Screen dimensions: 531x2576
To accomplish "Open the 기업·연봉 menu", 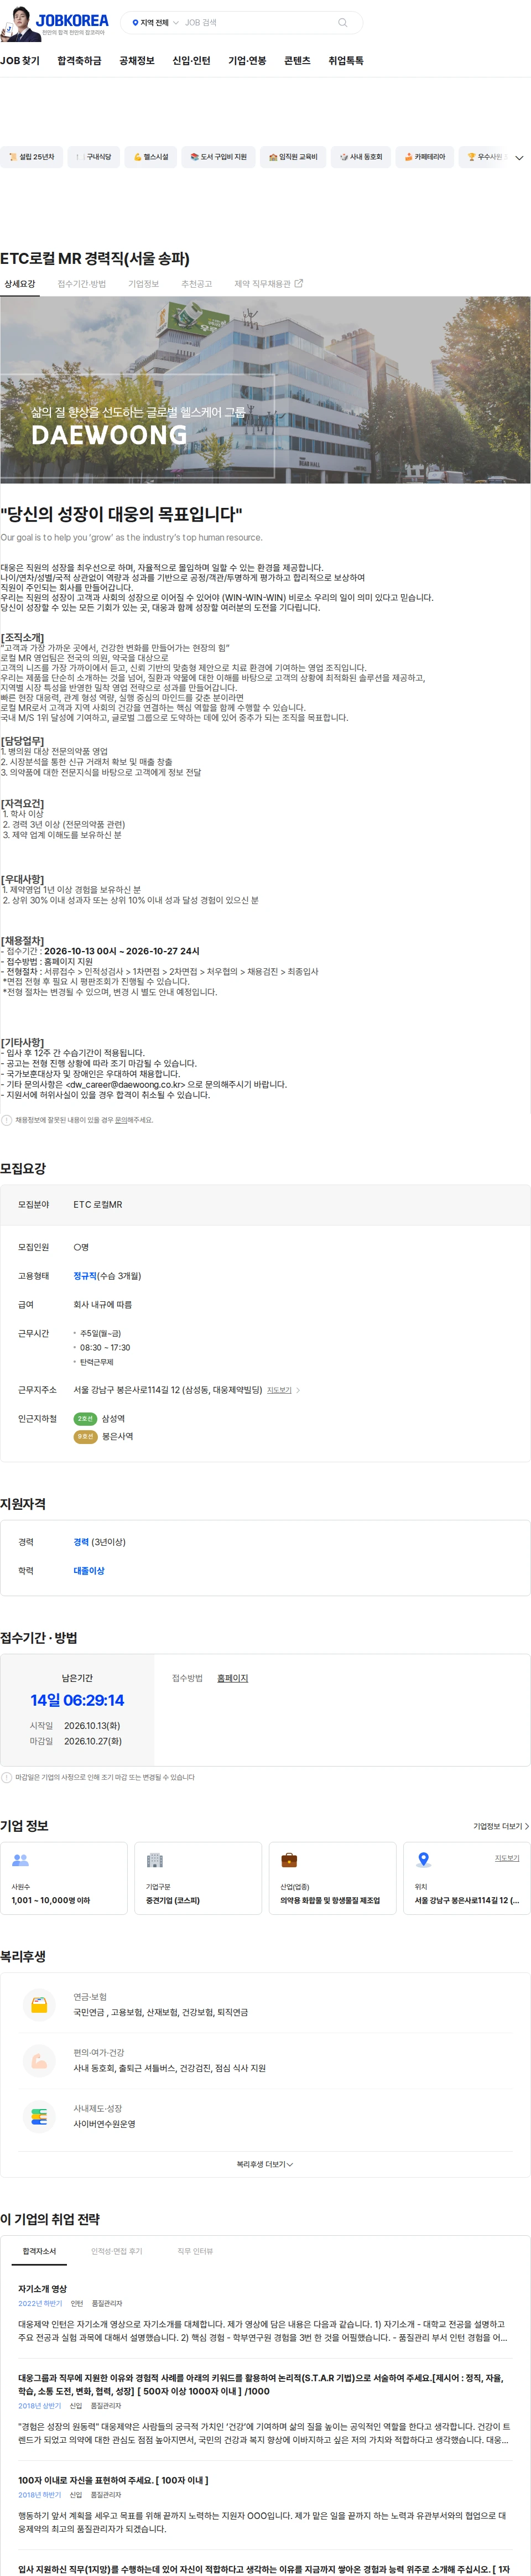I will (247, 61).
